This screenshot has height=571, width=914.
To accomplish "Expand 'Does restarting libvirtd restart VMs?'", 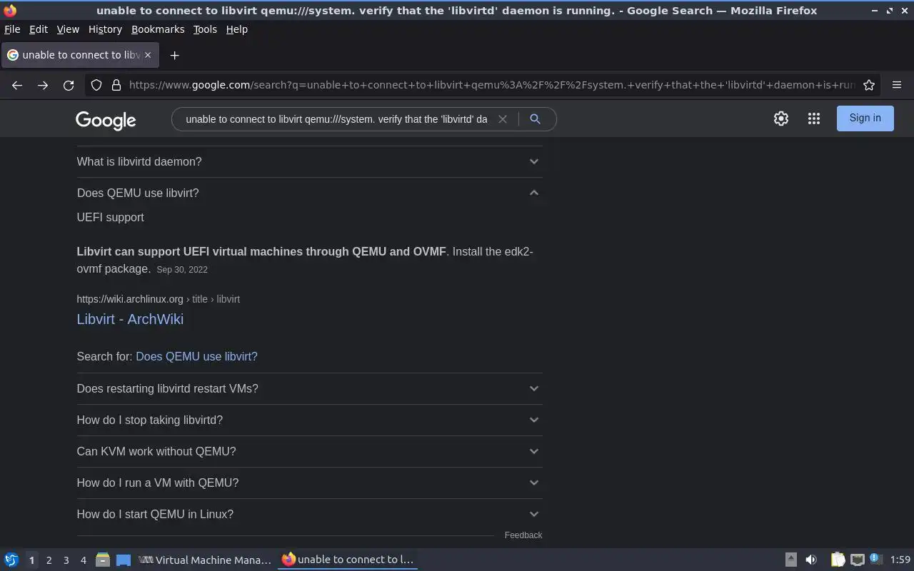I will tap(309, 388).
